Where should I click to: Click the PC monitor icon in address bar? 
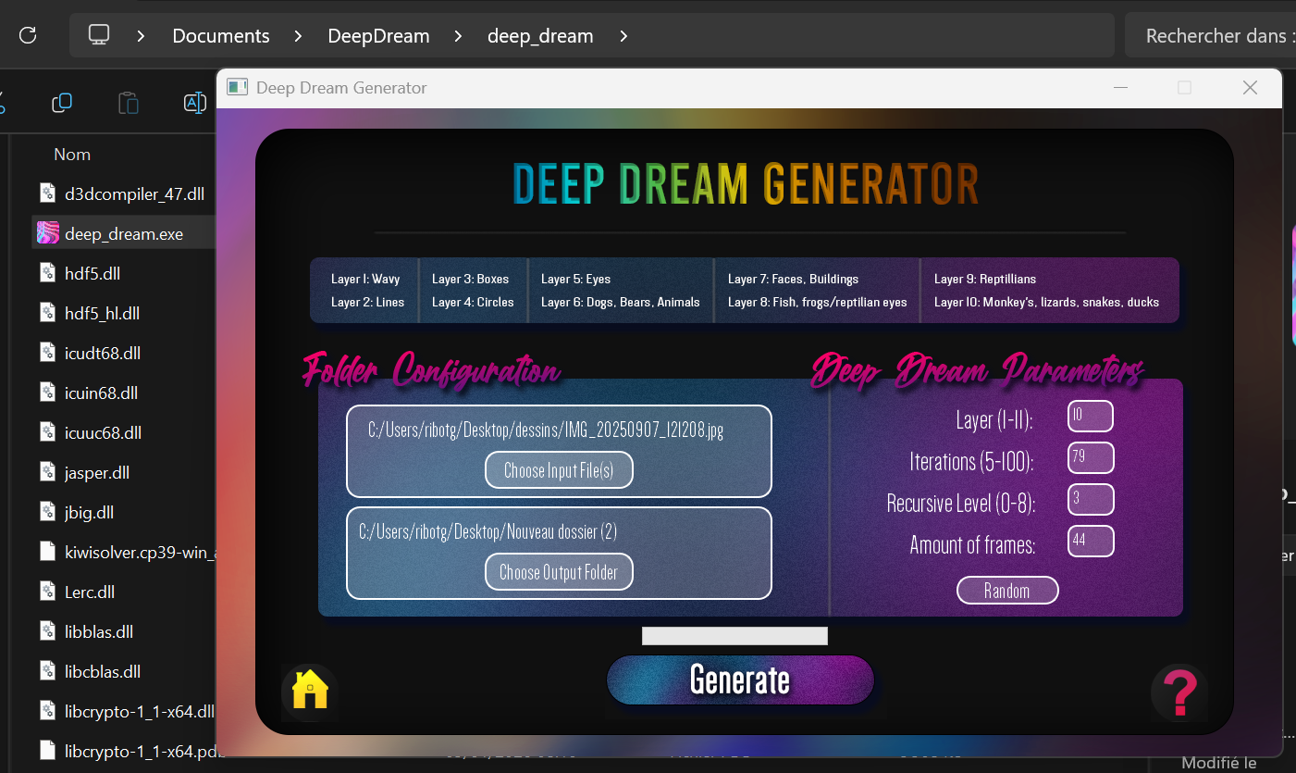pyautogui.click(x=99, y=35)
